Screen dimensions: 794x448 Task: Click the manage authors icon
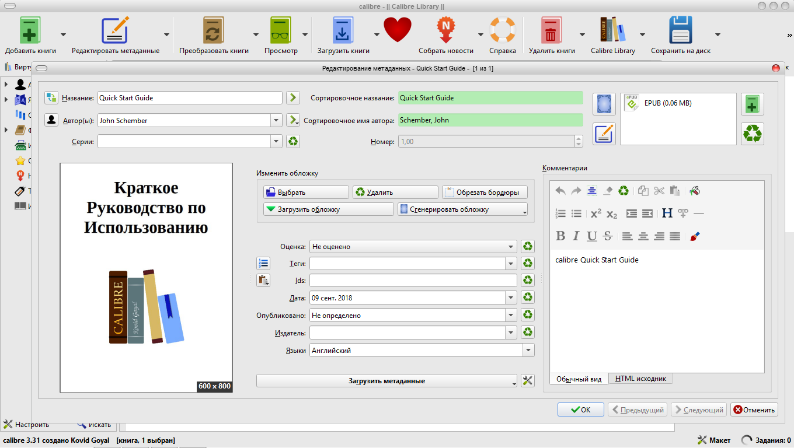pyautogui.click(x=51, y=120)
